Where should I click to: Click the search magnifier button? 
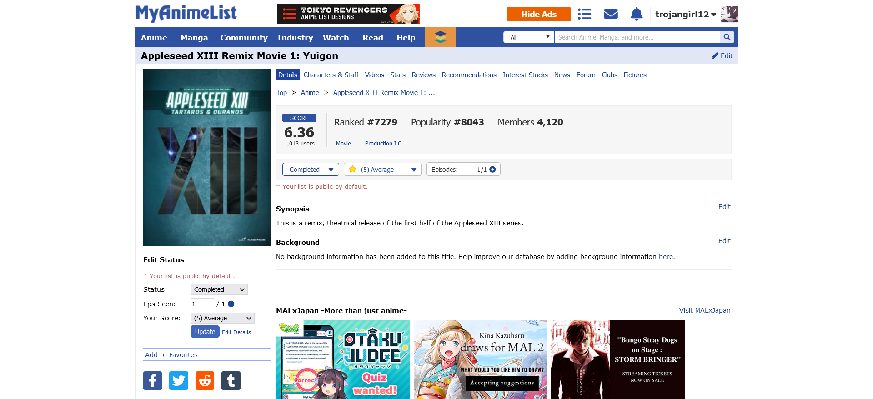point(727,37)
